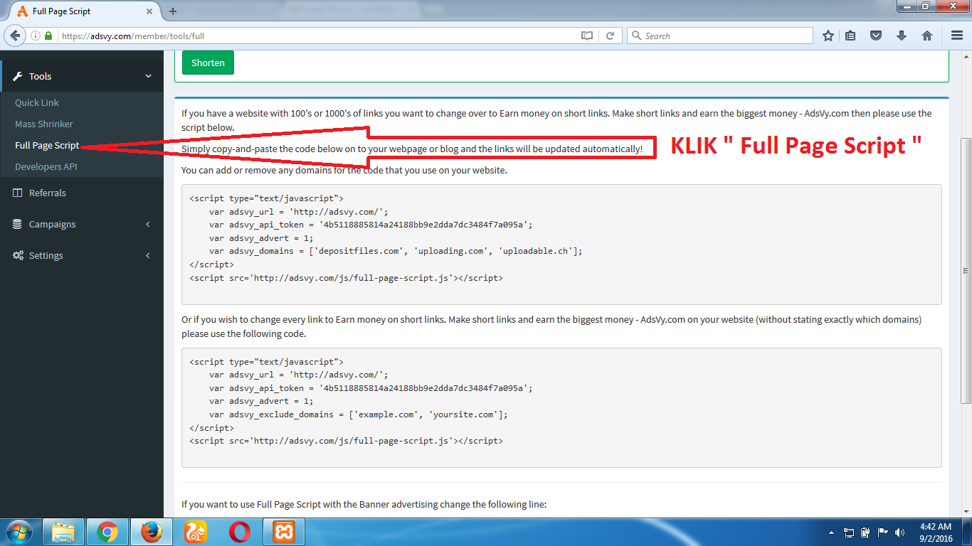Select Full Page Script in sidebar

click(x=47, y=145)
